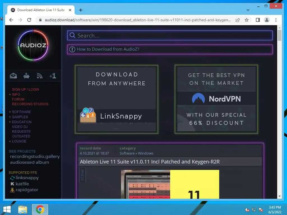Reload the page with the refresh icon

coord(29,20)
